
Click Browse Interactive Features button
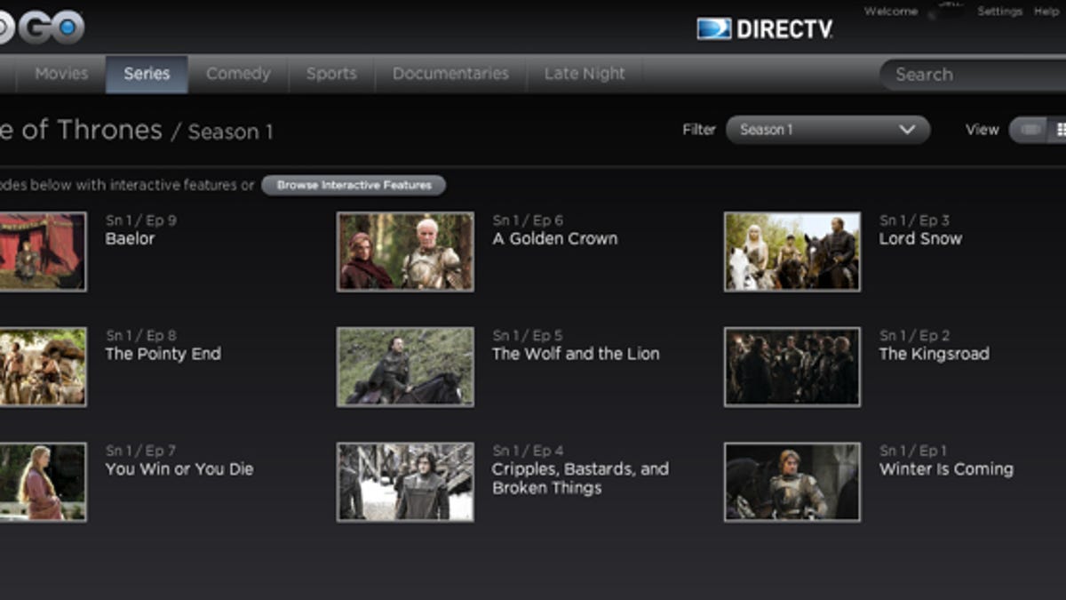coord(354,185)
